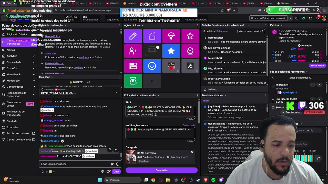
Task: Check imbroxavel reward request checkbox
Action: pos(273,86)
